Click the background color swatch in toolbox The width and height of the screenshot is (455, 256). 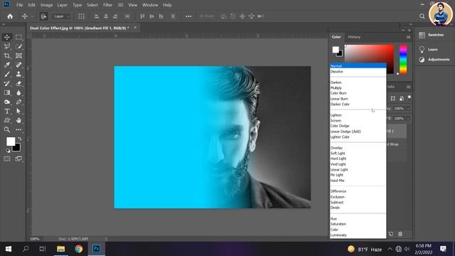[17, 149]
